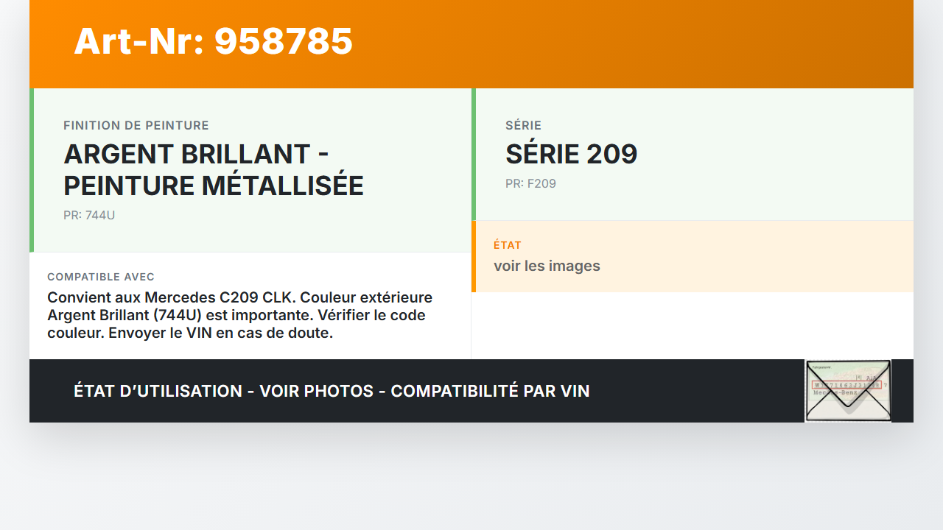Click the green accent bar beside Série
The image size is (943, 530).
474,155
